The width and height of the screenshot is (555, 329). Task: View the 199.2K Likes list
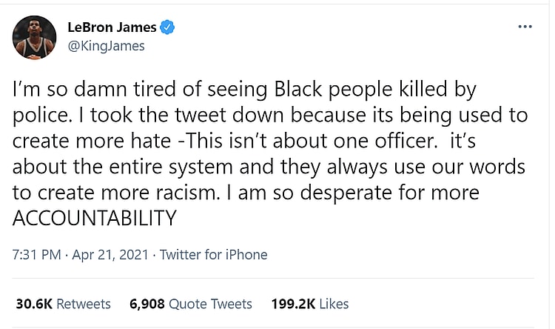click(311, 304)
